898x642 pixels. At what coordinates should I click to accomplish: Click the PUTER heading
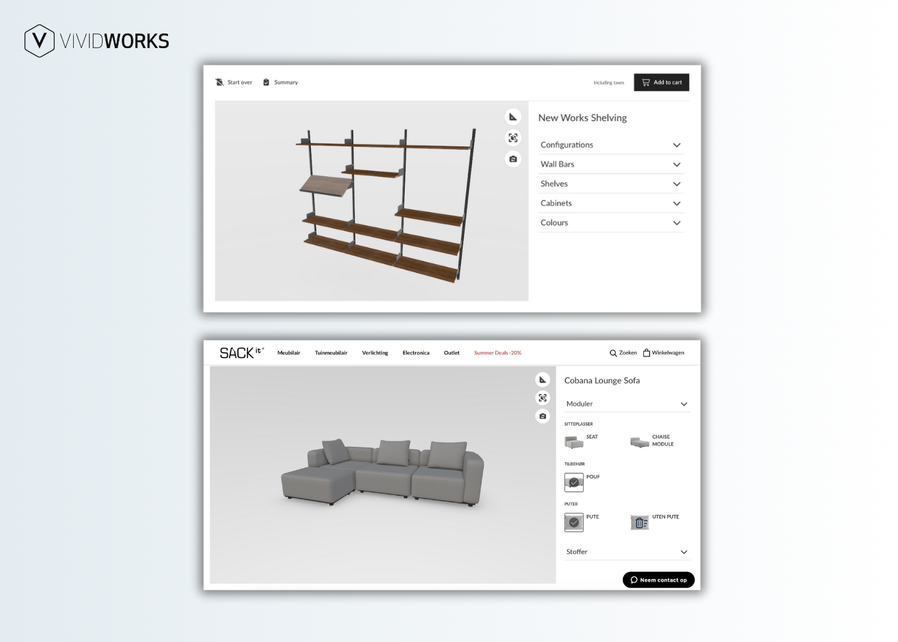[571, 504]
